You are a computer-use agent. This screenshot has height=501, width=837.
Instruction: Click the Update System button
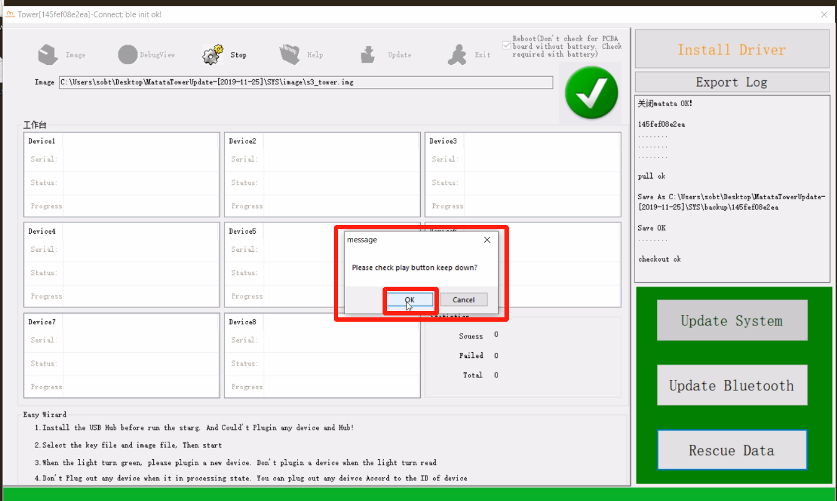[732, 320]
